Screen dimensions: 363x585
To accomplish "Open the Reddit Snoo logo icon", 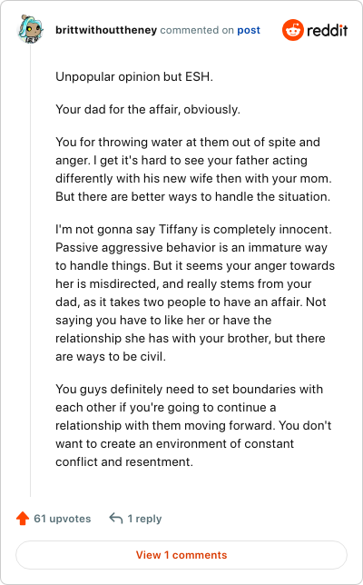I will pyautogui.click(x=293, y=30).
